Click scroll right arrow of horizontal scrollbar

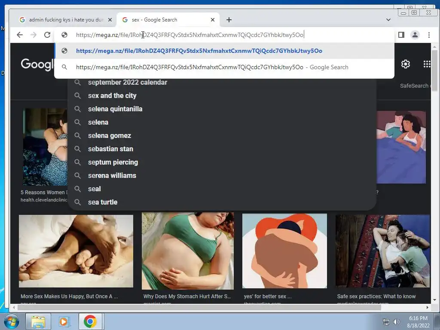coord(428,308)
